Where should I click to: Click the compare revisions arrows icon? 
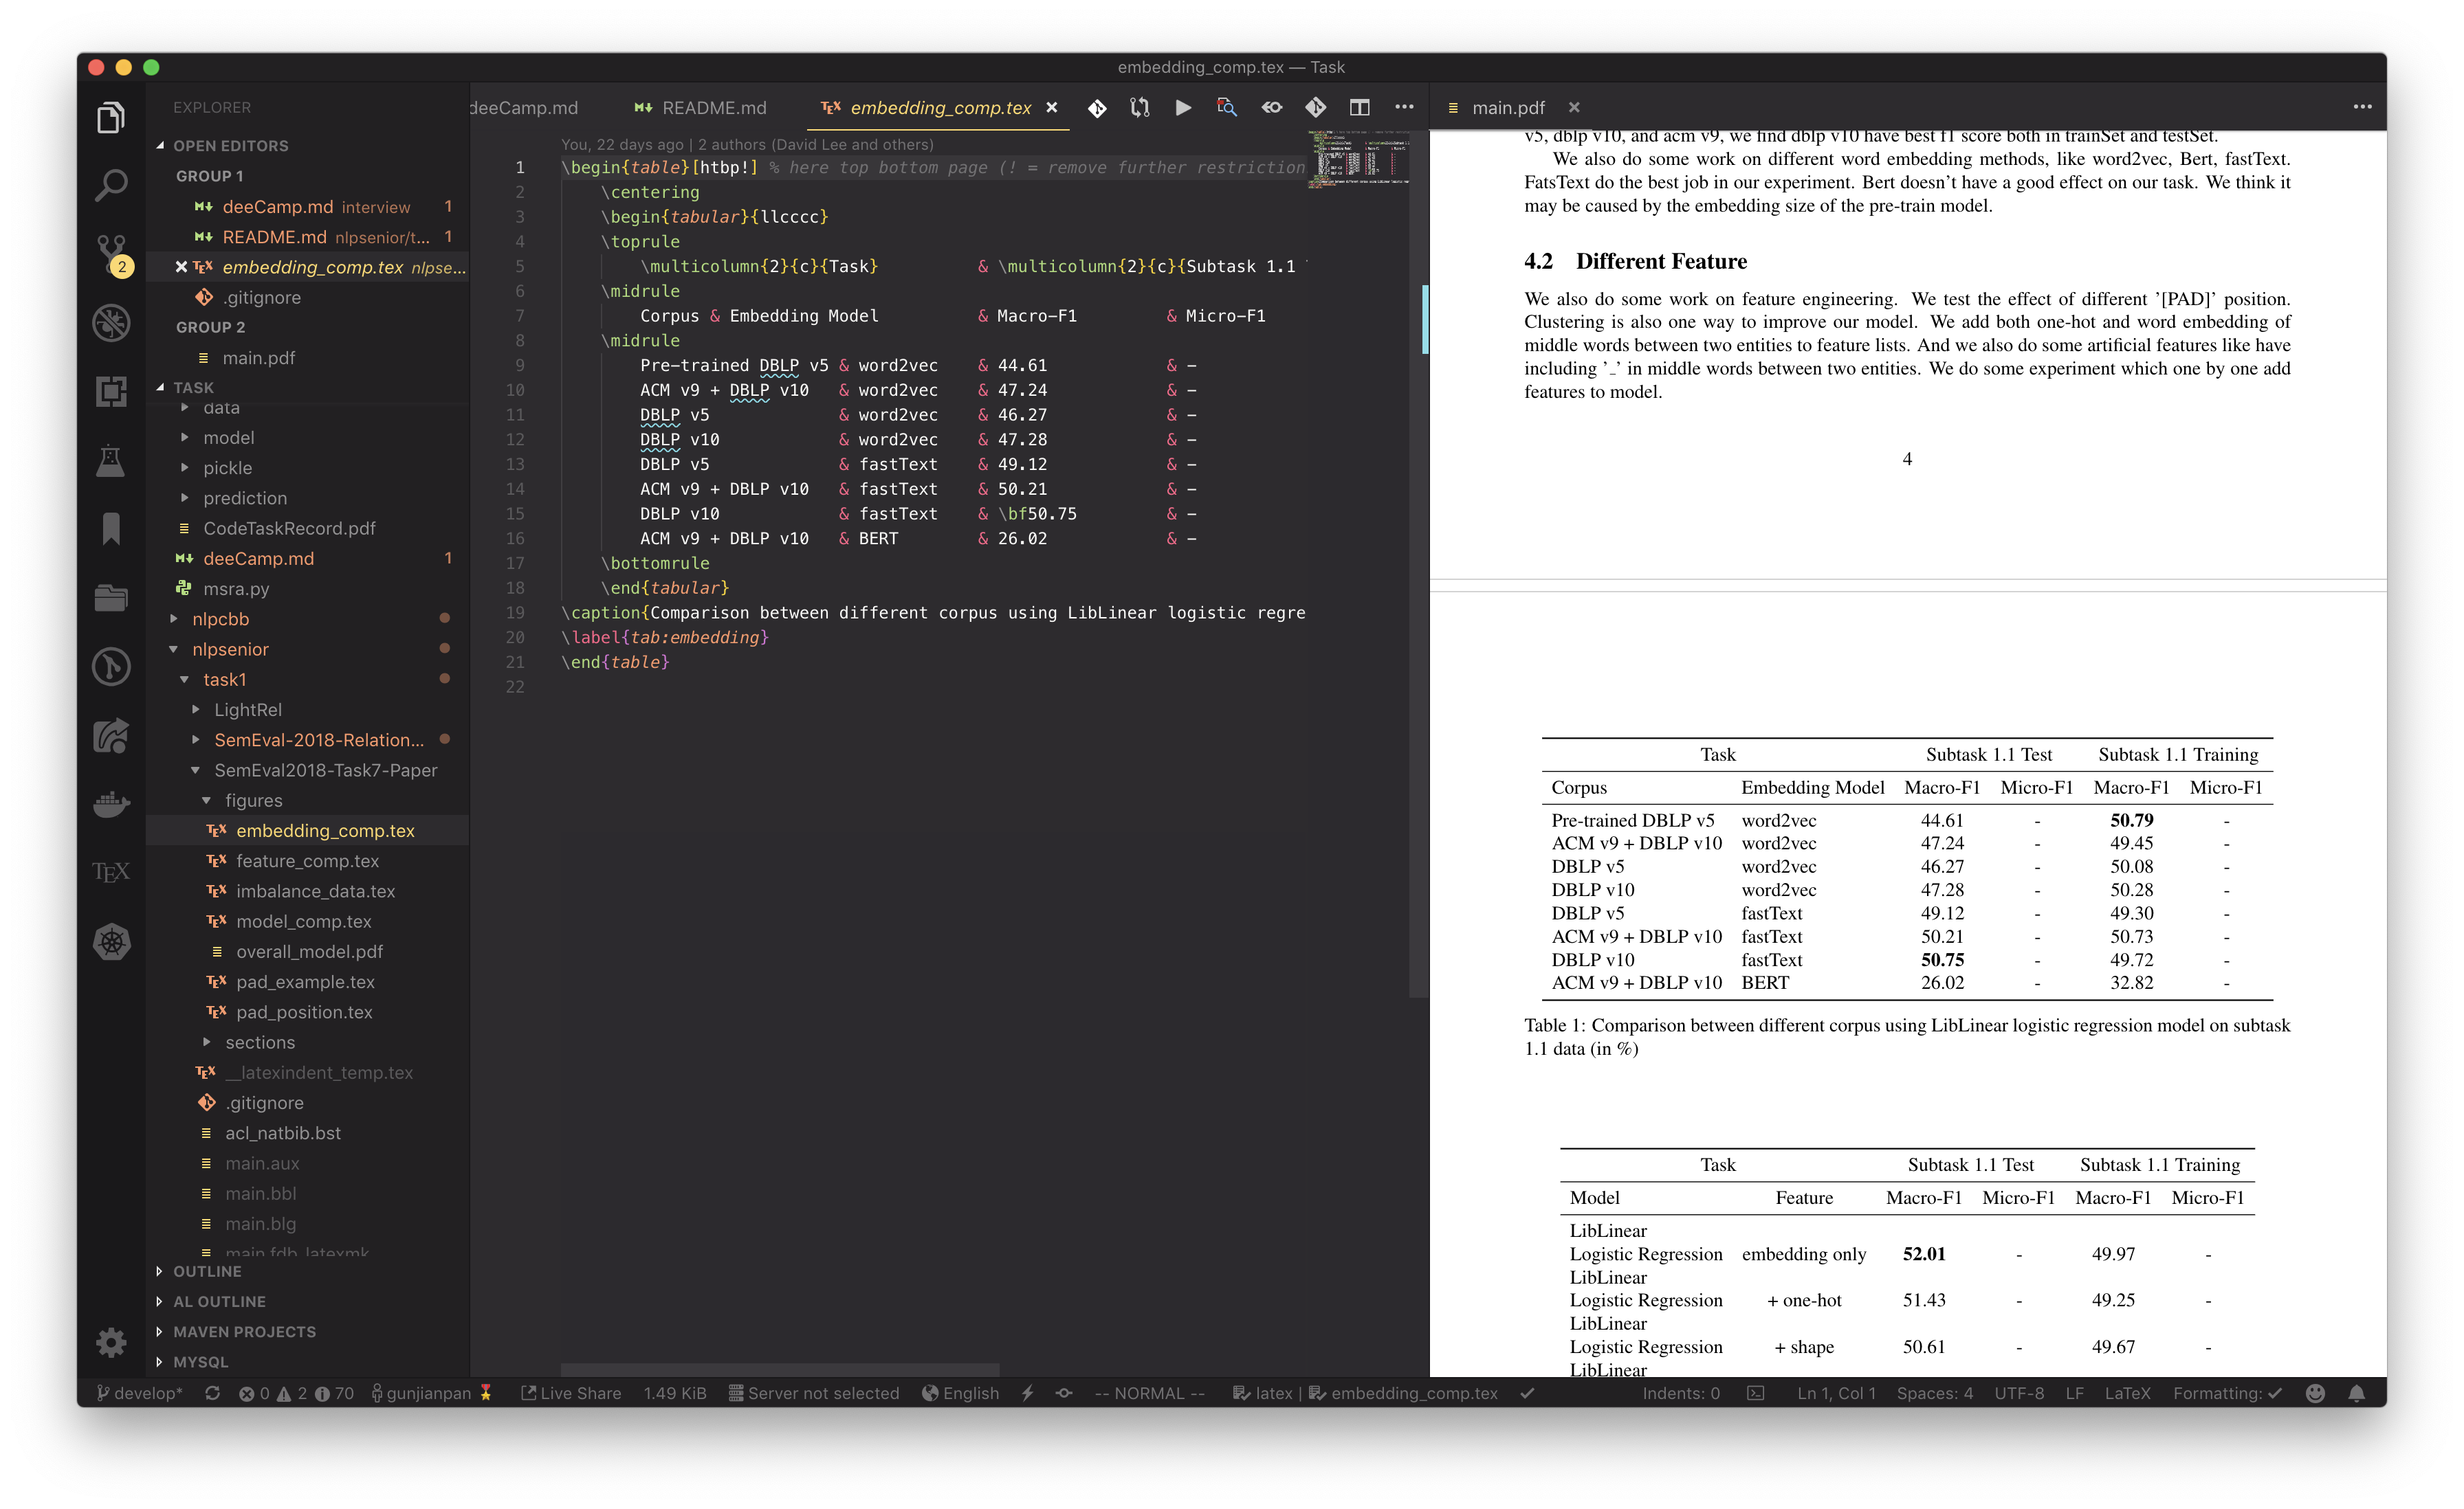1140,108
